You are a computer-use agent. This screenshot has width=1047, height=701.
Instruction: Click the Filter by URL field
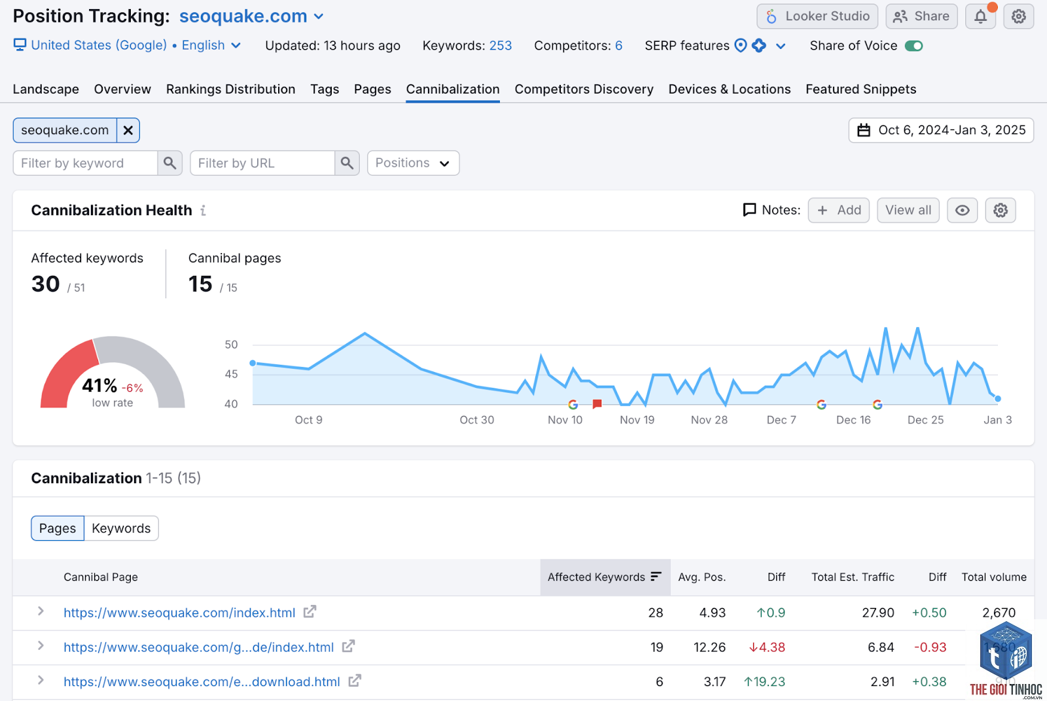262,163
